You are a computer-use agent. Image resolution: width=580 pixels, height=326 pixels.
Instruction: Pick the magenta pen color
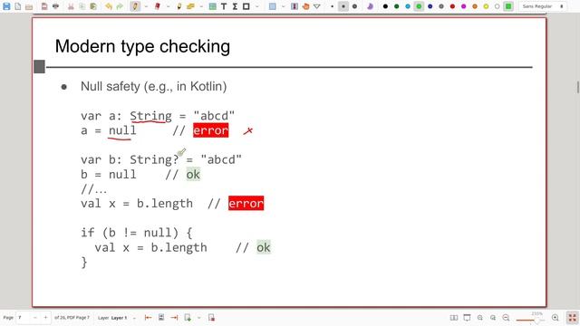point(463,6)
